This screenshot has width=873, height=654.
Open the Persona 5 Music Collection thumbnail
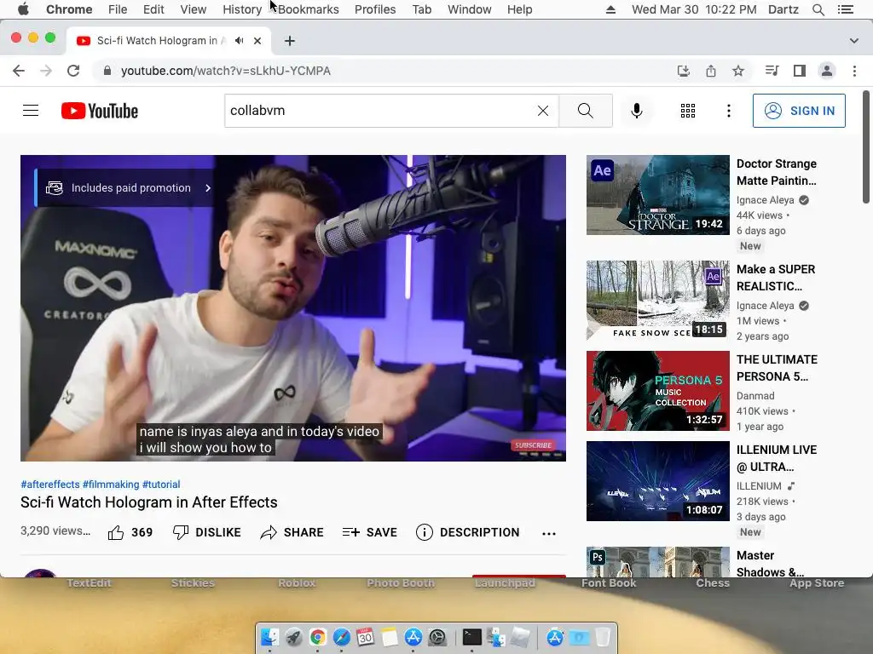pos(657,390)
